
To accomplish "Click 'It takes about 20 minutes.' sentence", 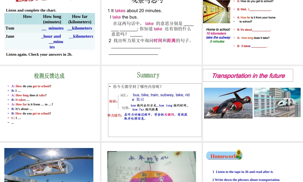I will (x=135, y=11).
